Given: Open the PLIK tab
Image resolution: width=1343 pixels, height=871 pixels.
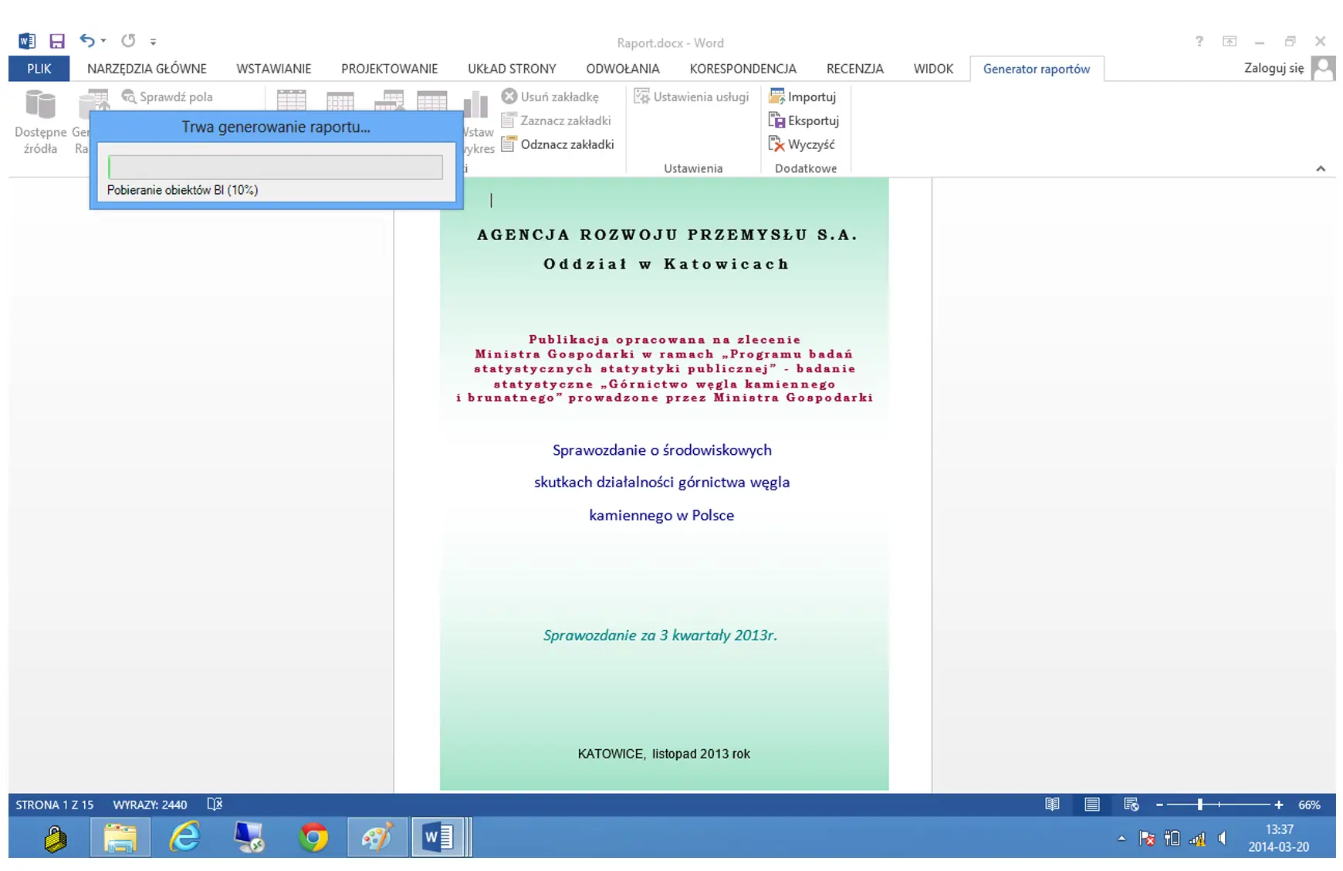Looking at the screenshot, I should click(39, 69).
